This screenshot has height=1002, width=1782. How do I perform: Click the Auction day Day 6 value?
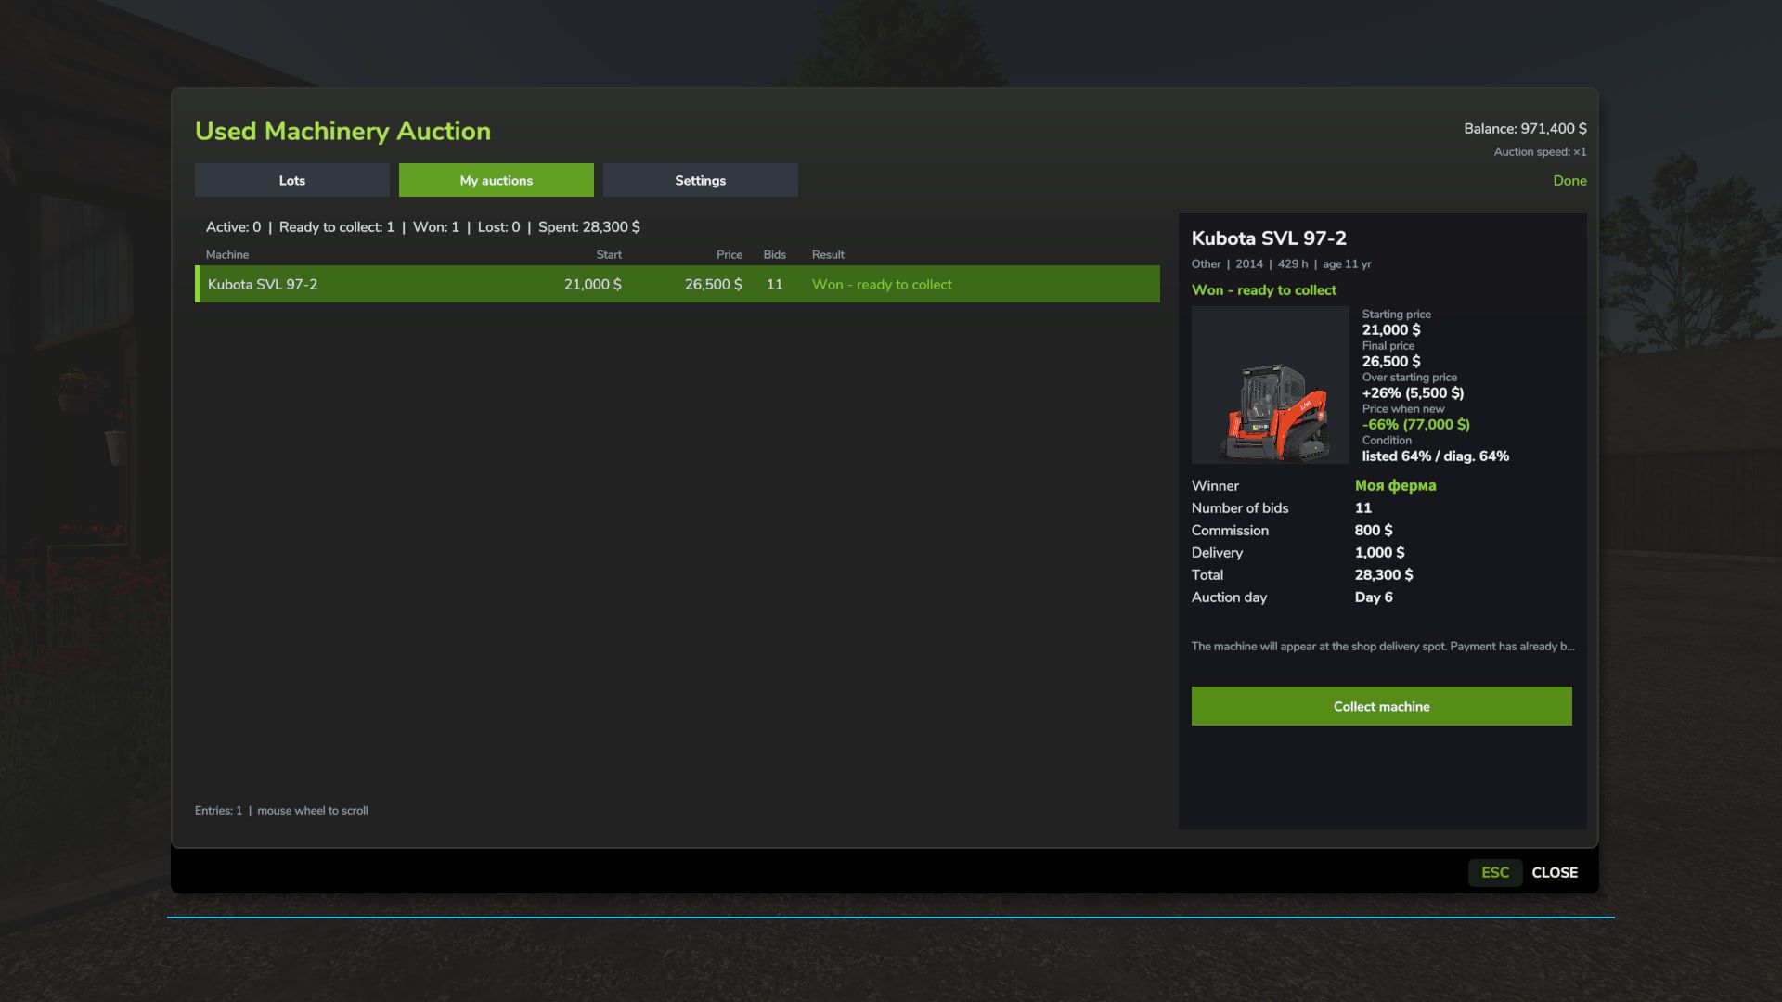1374,597
